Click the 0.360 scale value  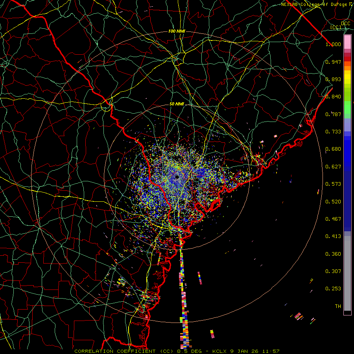click(x=333, y=254)
